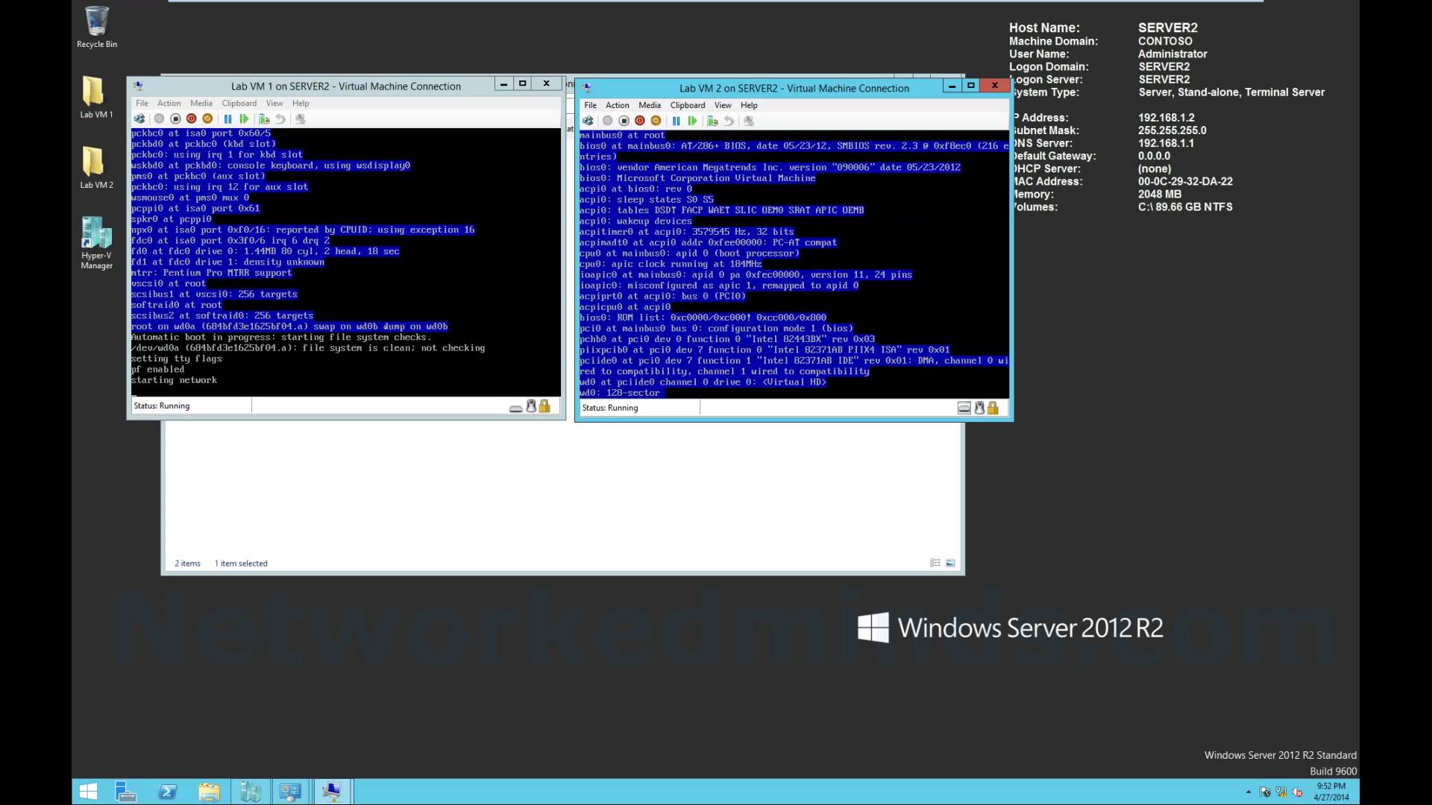The height and width of the screenshot is (805, 1432).
Task: Click Enhanced session icon in Lab VM 1 toolbar
Action: point(300,119)
